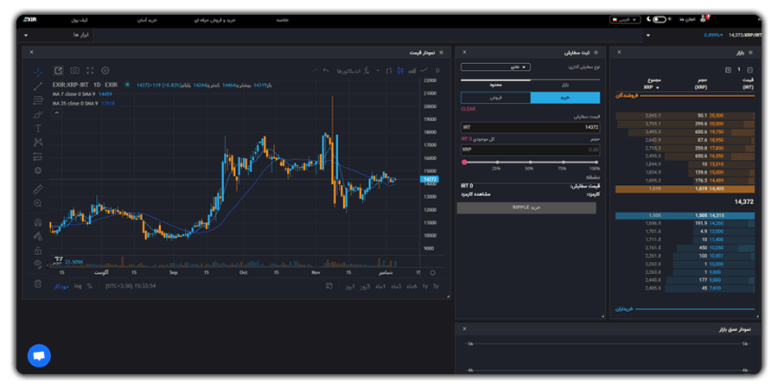
Task: Toggle log scale on the chart
Action: coord(79,286)
